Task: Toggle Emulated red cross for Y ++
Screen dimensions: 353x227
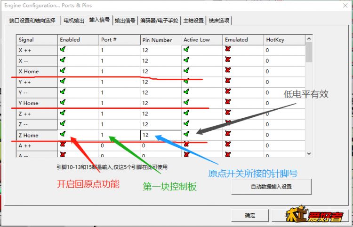Action: click(228, 80)
